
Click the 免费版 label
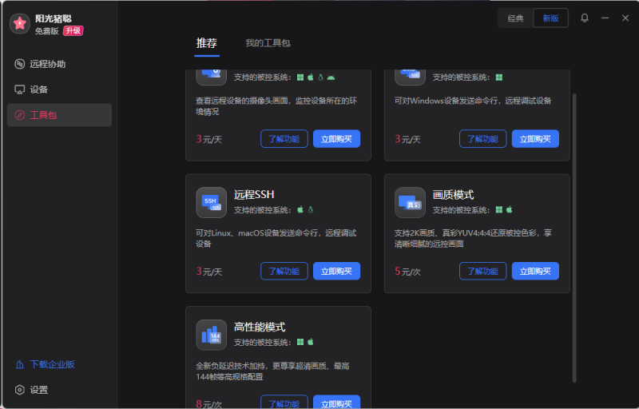pyautogui.click(x=47, y=31)
